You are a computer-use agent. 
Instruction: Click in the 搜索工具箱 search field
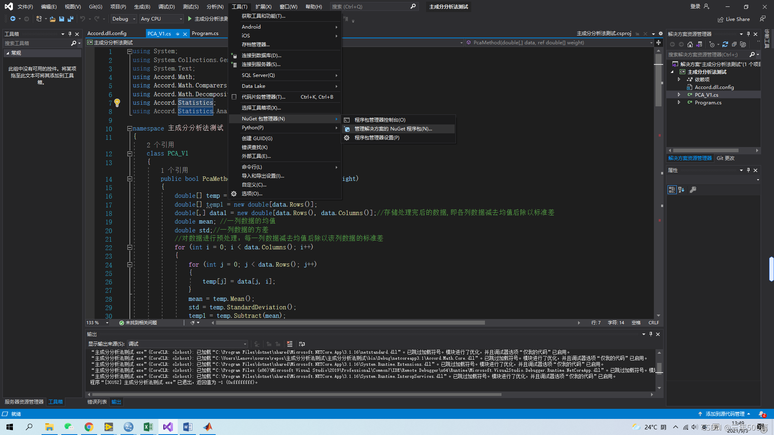(37, 43)
